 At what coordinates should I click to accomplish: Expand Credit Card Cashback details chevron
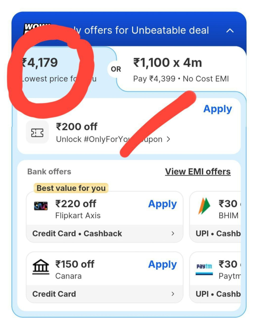(x=173, y=233)
